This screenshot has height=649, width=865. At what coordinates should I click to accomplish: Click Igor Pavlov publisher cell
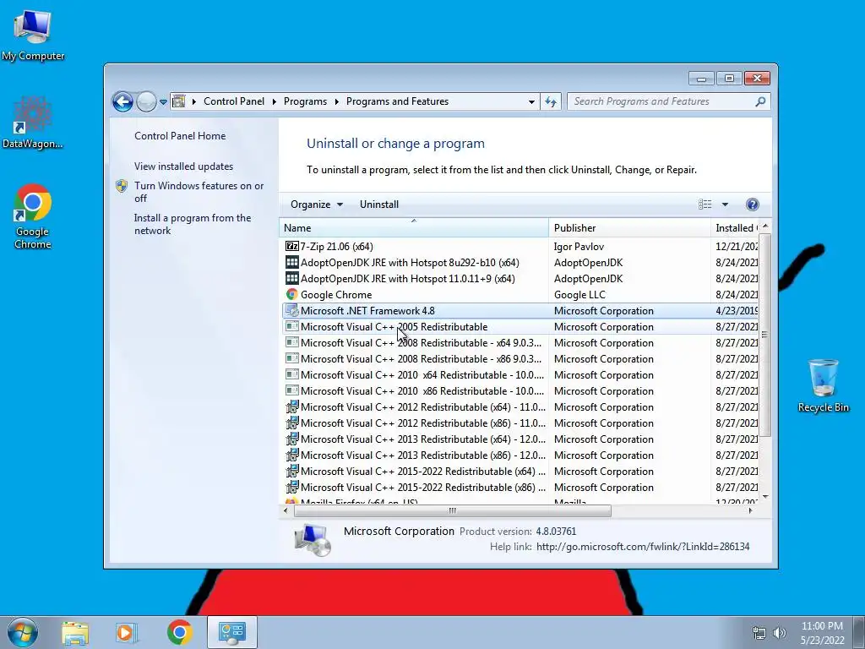pyautogui.click(x=579, y=247)
